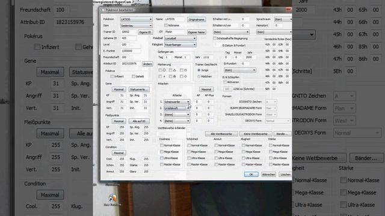Check Anmut Ultra-Klasse

pyautogui.click(x=217, y=158)
